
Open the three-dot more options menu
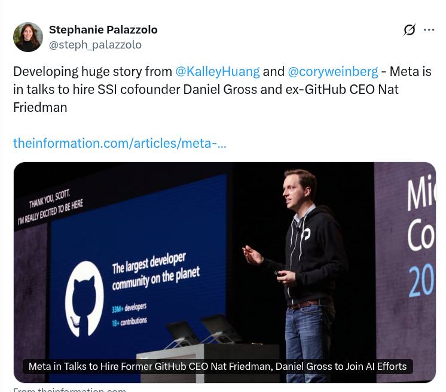pyautogui.click(x=429, y=30)
